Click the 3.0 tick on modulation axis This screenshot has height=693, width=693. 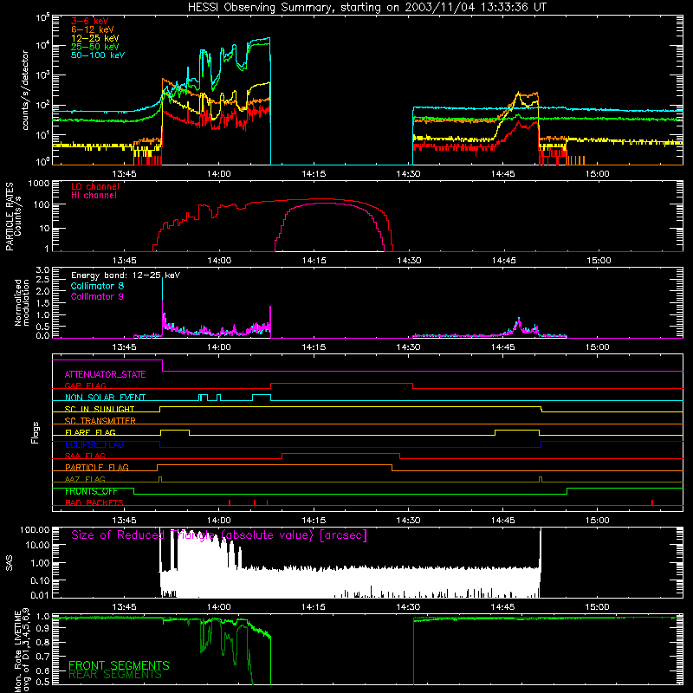[x=42, y=269]
